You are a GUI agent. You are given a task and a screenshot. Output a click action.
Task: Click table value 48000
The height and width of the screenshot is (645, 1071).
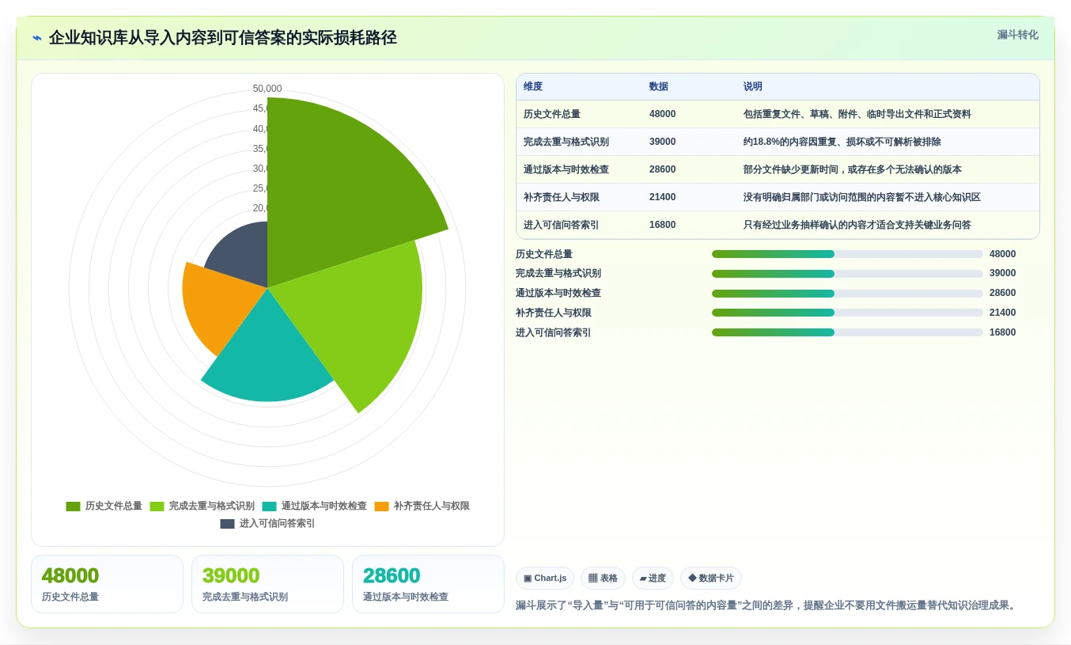coord(663,115)
